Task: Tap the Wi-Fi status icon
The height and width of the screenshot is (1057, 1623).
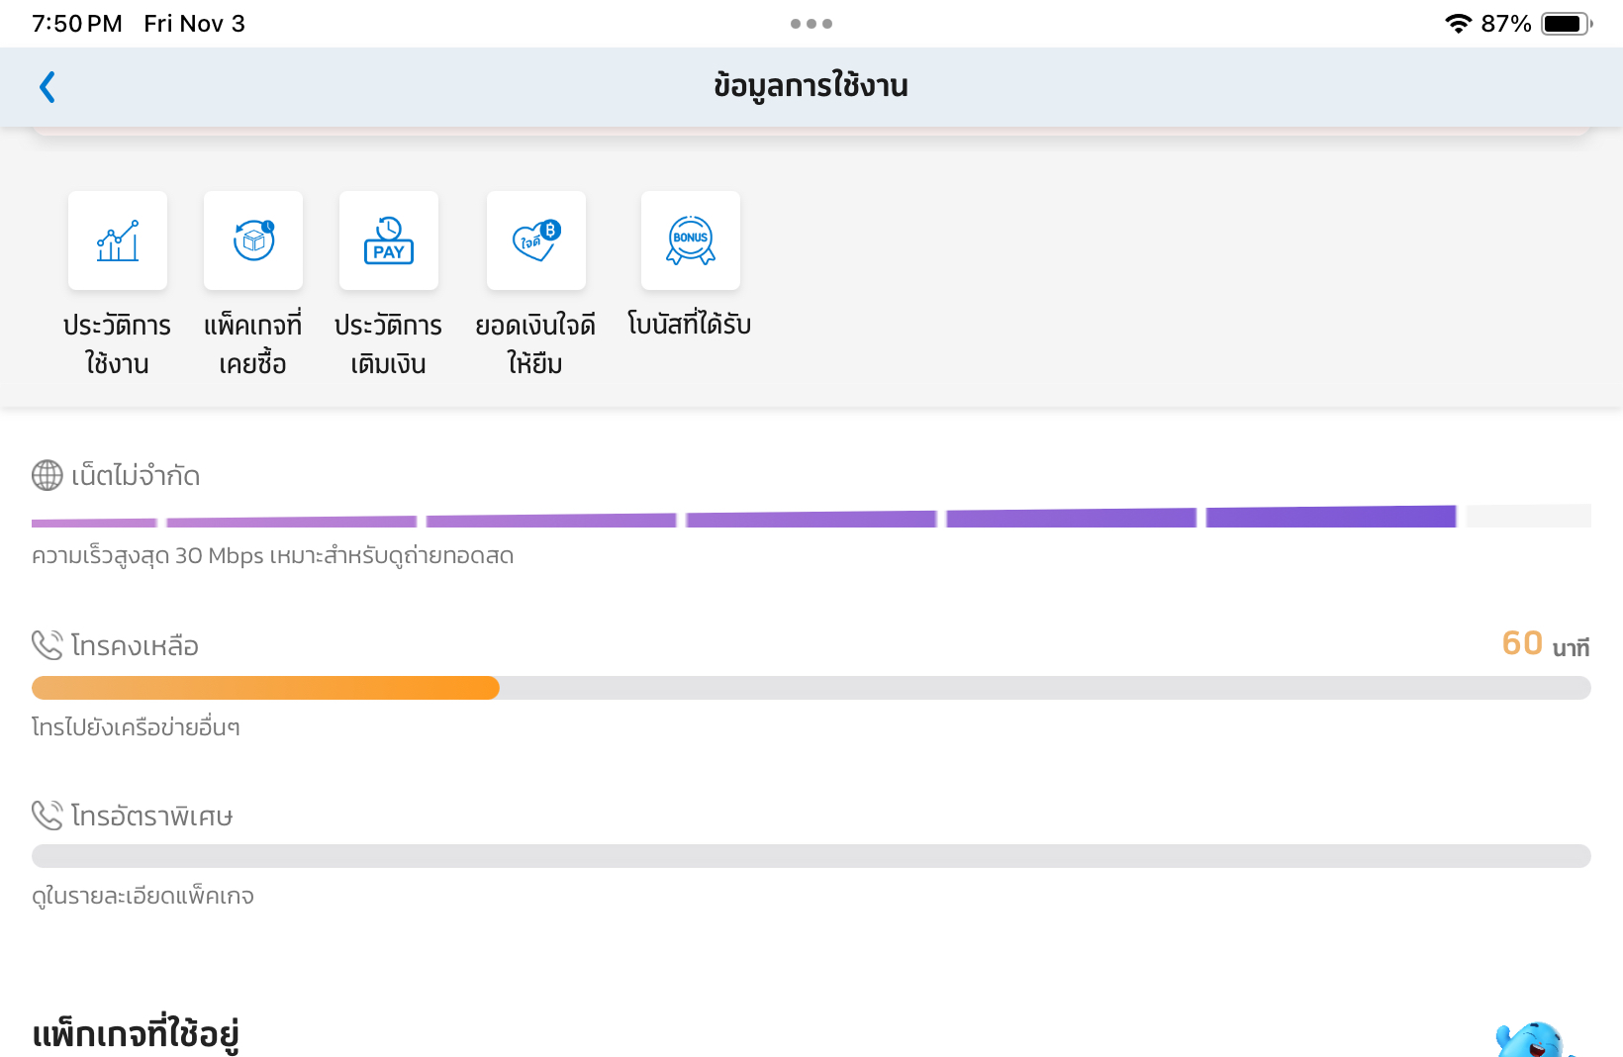Action: point(1458,24)
